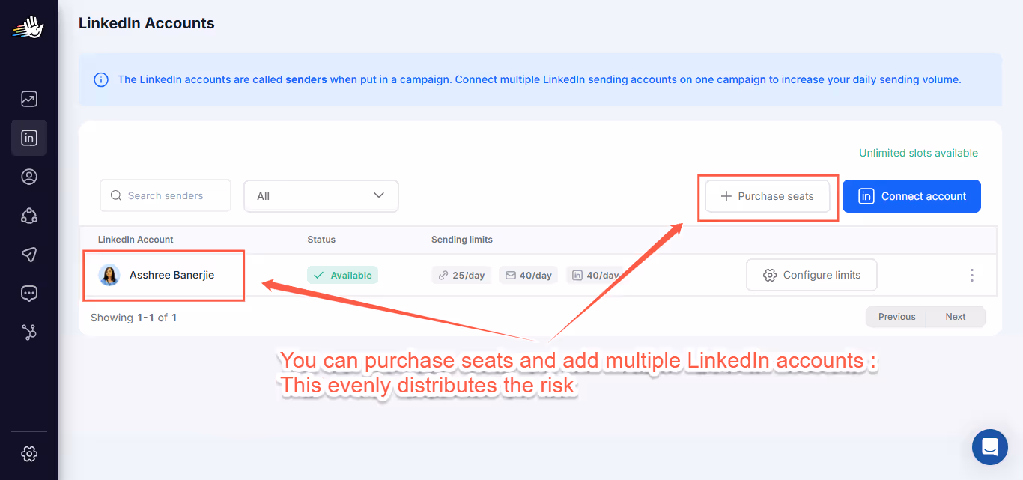The width and height of the screenshot is (1023, 480).
Task: Open the integrations branch sidebar icon
Action: pos(28,332)
